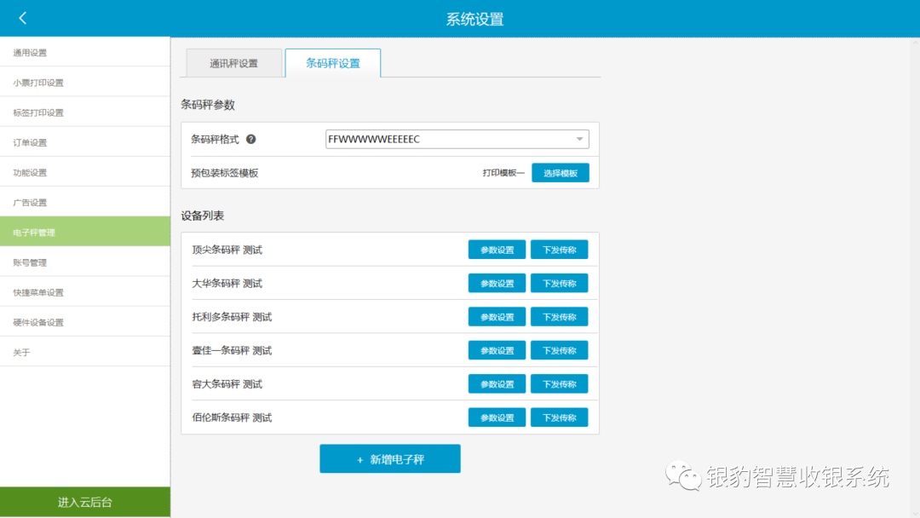The image size is (920, 518).
Task: Open 参数设置 for 容大条码秤 测试
Action: [x=497, y=383]
